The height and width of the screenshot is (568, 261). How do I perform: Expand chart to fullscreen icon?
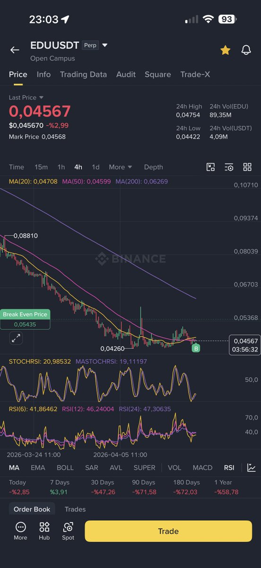16,338
